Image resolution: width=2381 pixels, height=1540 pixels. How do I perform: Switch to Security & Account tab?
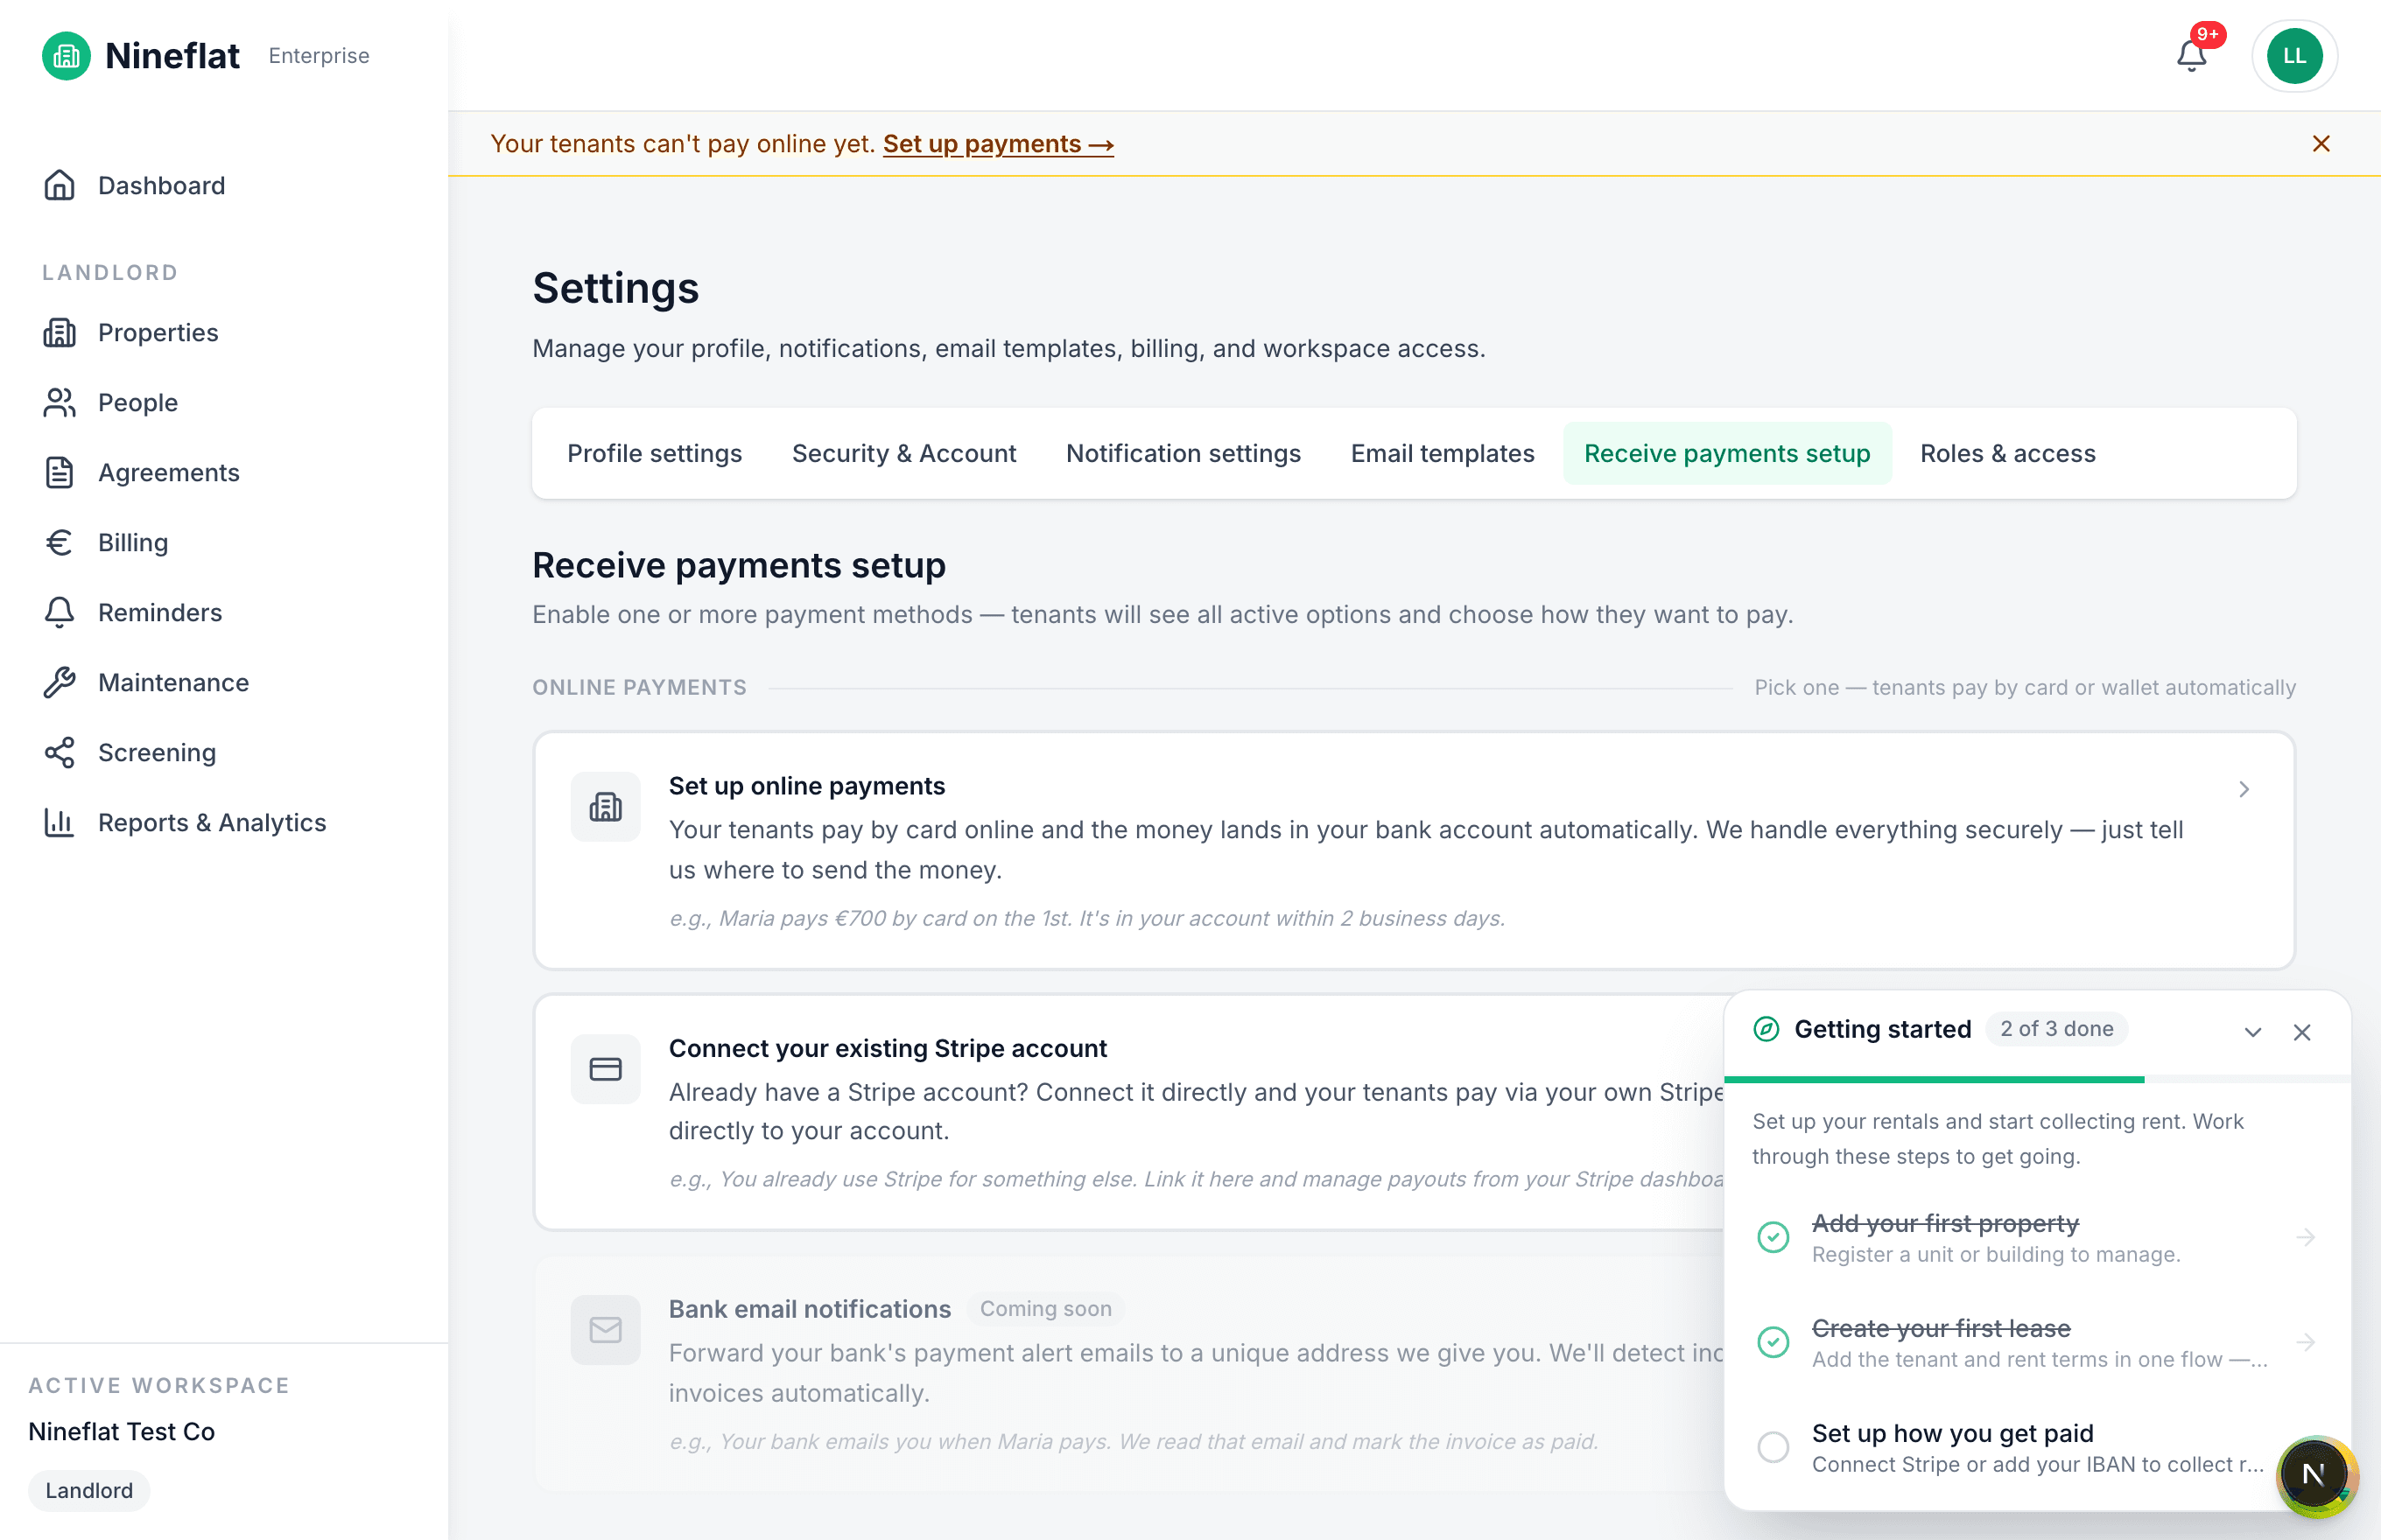[903, 453]
